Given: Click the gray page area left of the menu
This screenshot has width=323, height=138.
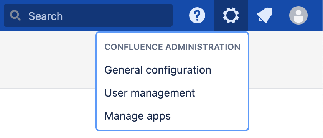Looking at the screenshot, I should coord(48,60).
